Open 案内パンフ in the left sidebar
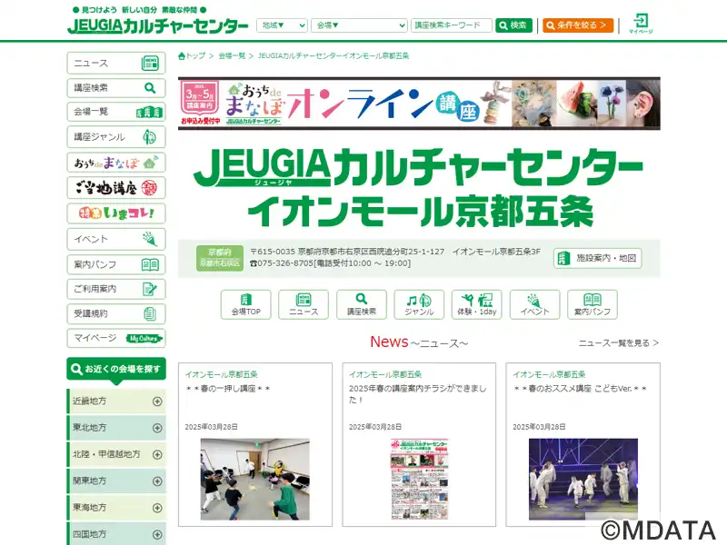727x545 pixels. point(116,264)
